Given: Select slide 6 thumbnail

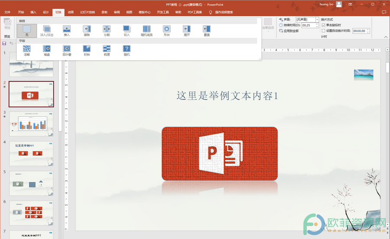Looking at the screenshot, I should 31,213.
